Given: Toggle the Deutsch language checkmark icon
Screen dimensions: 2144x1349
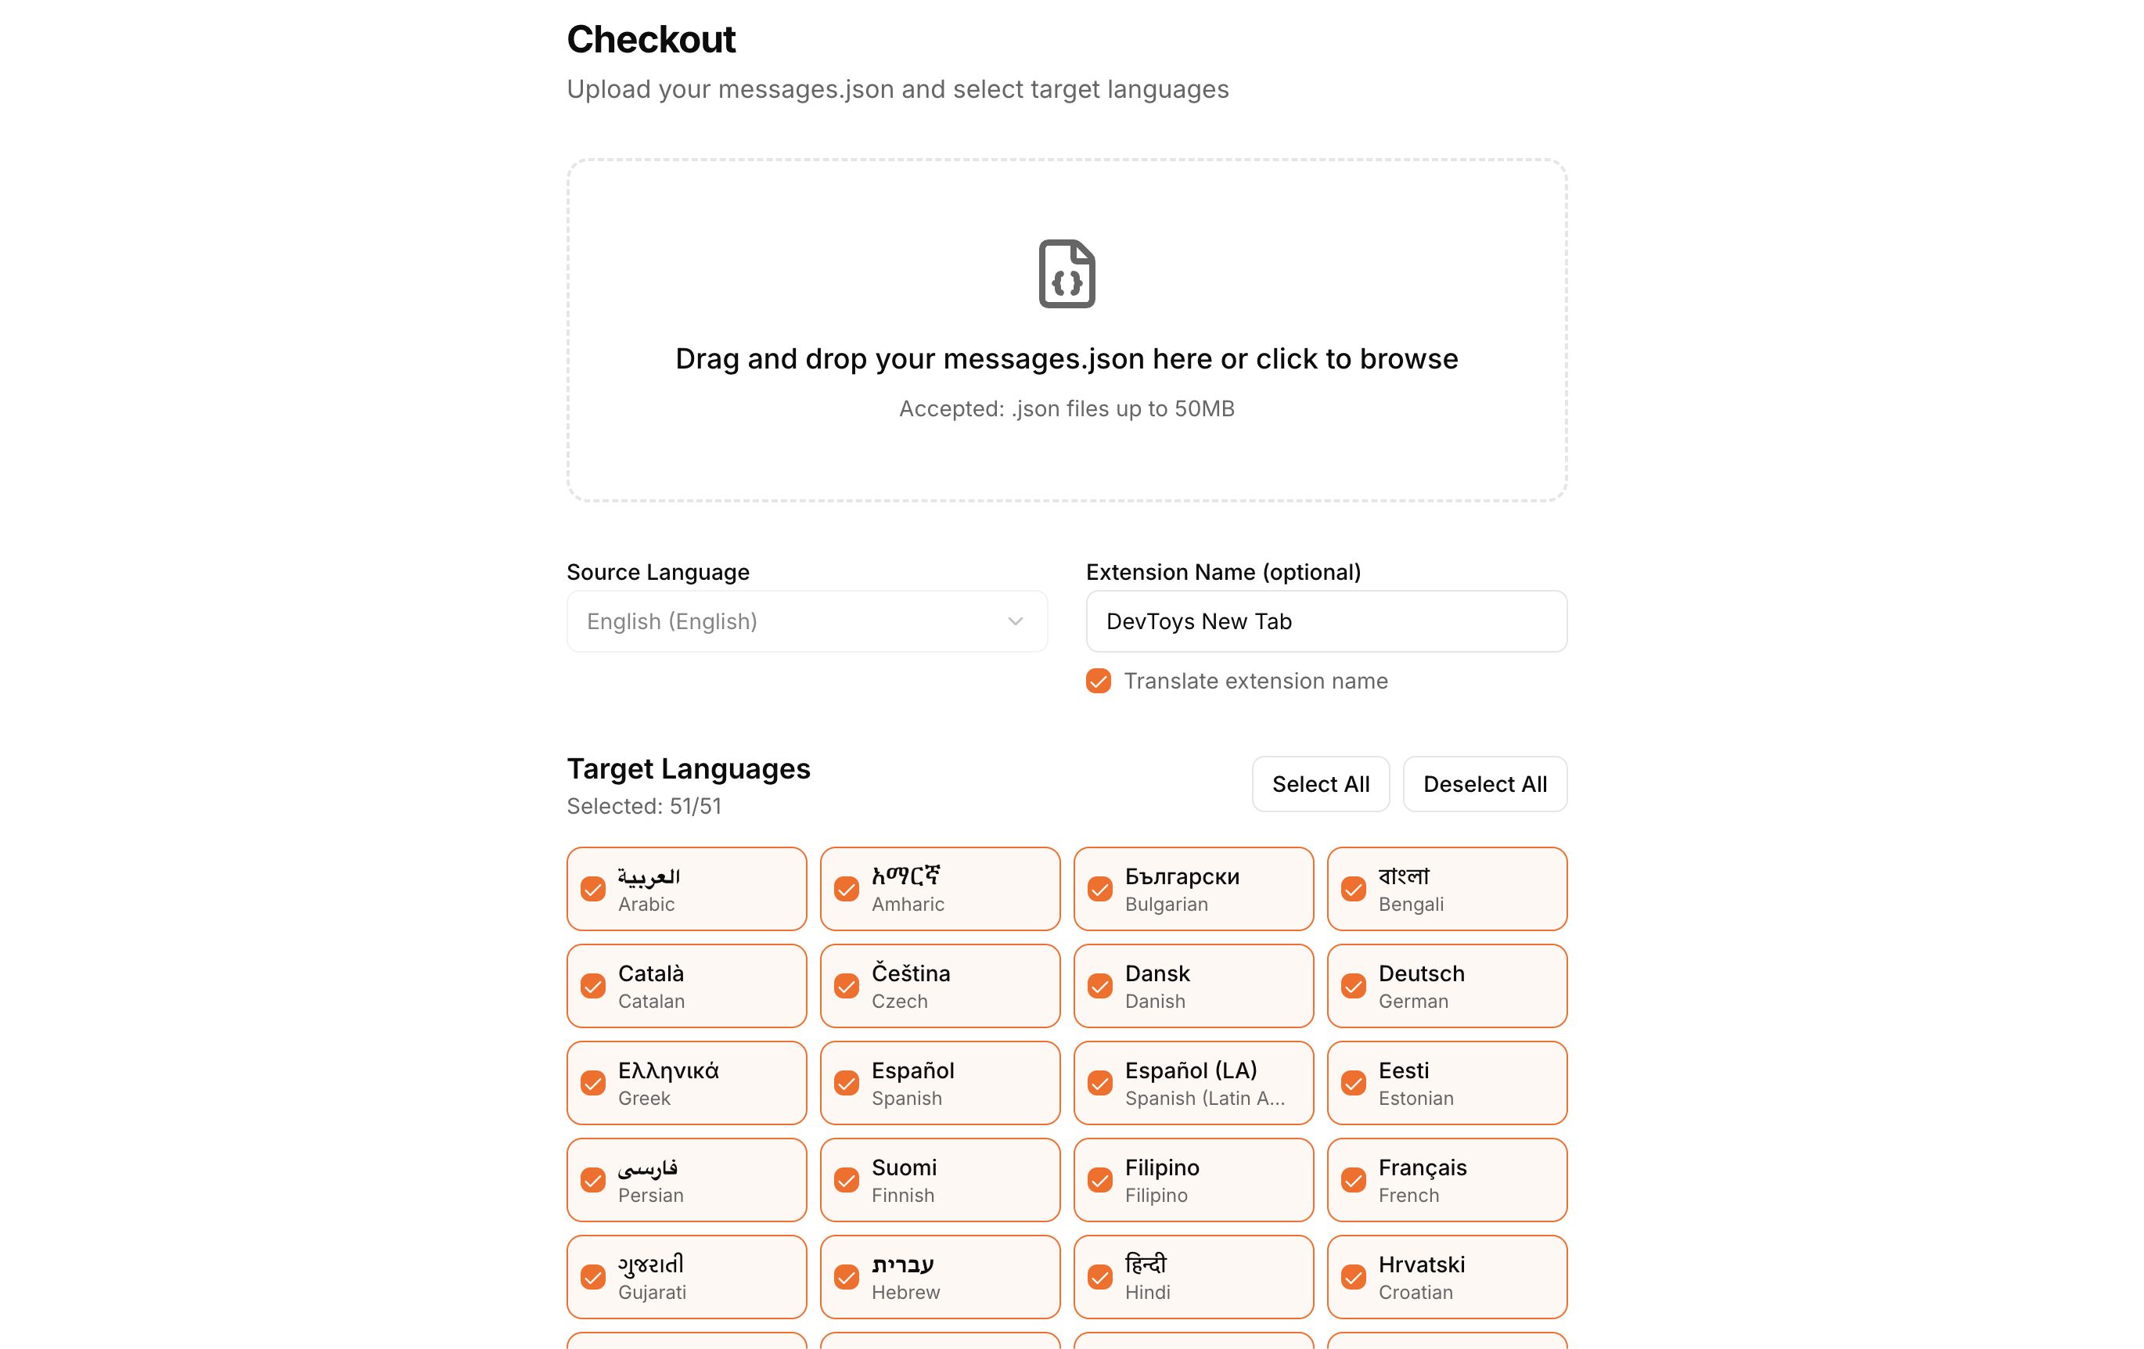Looking at the screenshot, I should click(x=1354, y=986).
